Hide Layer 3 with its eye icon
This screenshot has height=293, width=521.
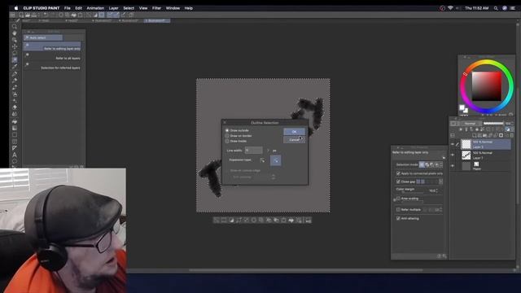(453, 144)
